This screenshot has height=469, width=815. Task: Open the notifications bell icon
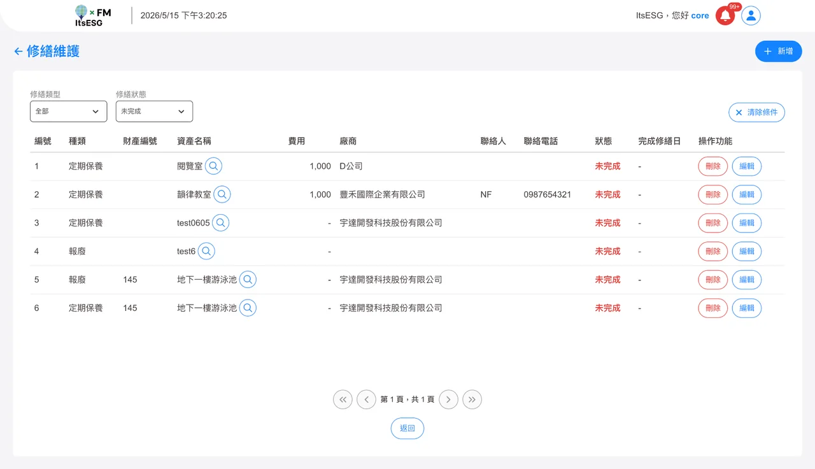(x=725, y=16)
